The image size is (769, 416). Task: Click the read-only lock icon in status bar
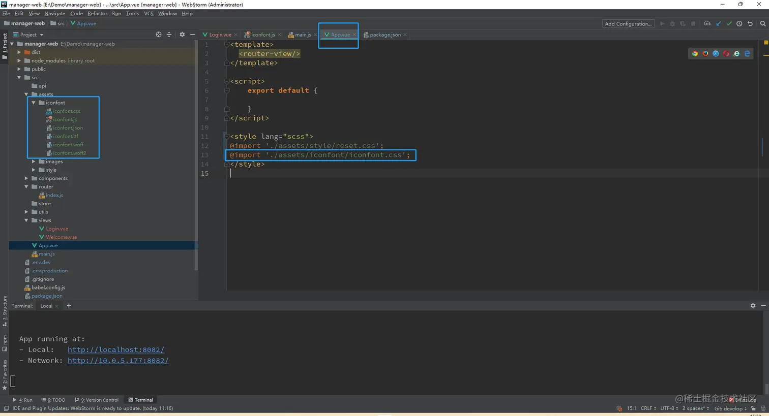pyautogui.click(x=753, y=408)
